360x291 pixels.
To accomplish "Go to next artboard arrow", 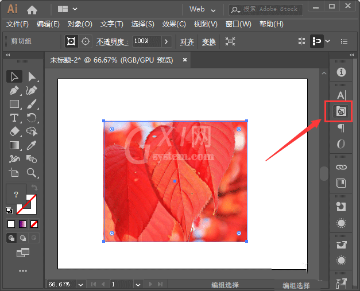I will pos(150,284).
